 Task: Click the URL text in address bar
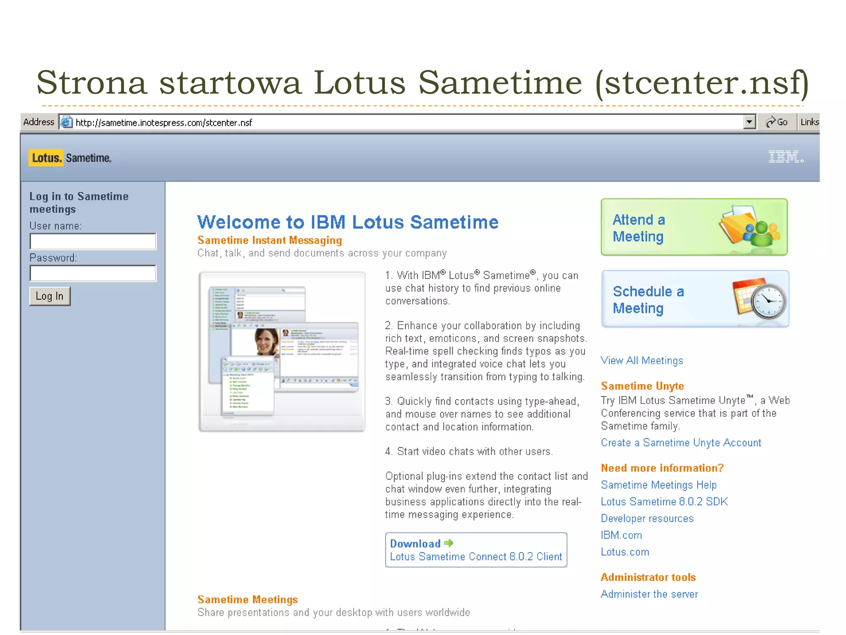(x=164, y=123)
